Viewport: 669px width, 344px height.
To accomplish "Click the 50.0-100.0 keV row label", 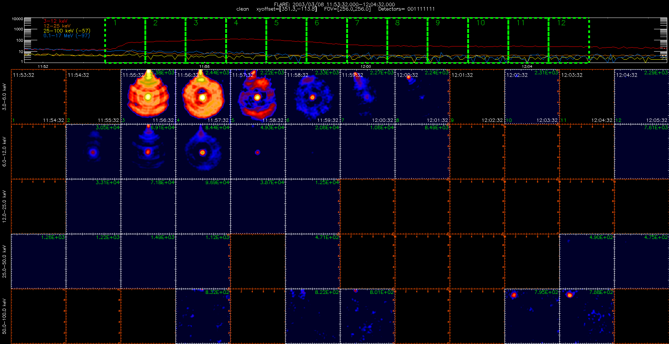I will [x=4, y=316].
